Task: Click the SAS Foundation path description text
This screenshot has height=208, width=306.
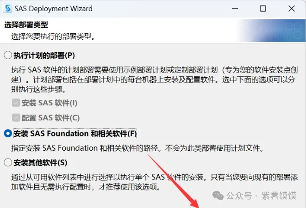Action: coord(137,148)
